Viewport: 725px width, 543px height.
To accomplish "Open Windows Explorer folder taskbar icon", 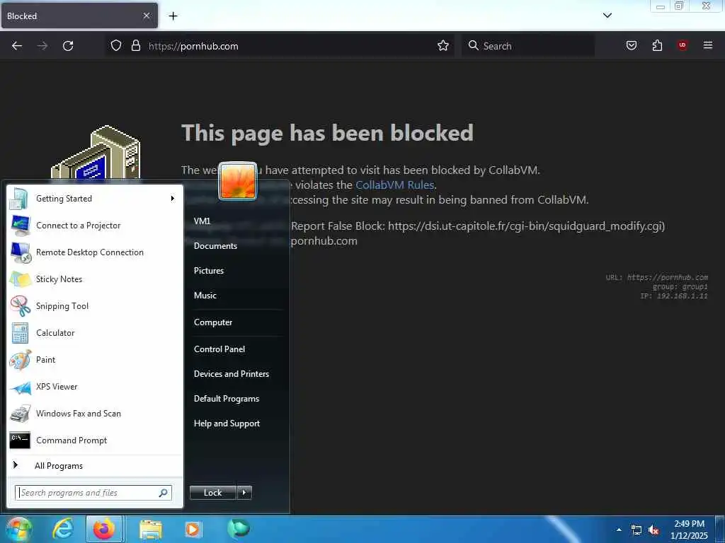I will tap(151, 530).
